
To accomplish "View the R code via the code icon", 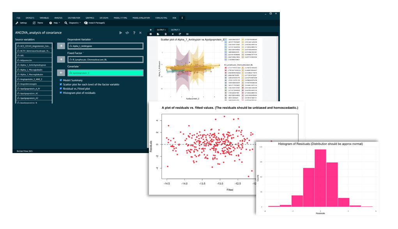I will (x=127, y=33).
